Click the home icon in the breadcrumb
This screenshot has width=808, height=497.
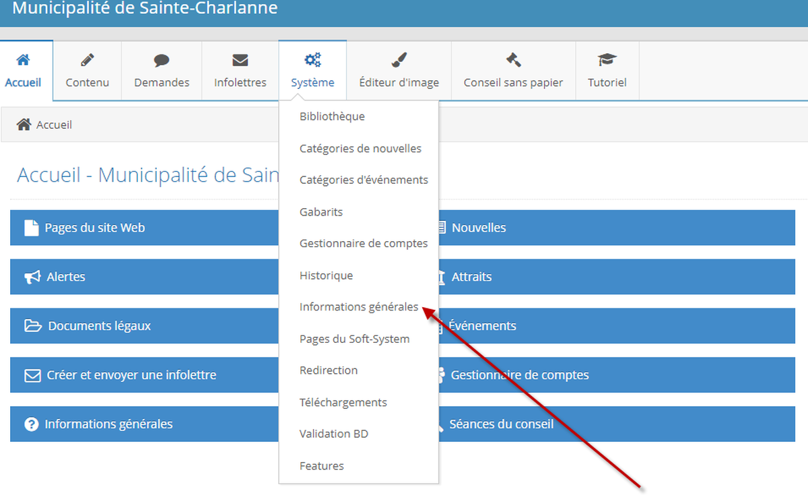coord(24,125)
